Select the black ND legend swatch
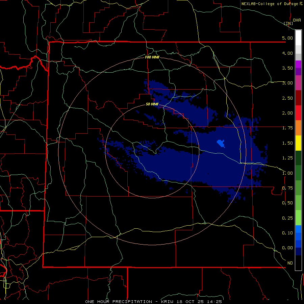The height and width of the screenshot is (304, 304). point(298,263)
